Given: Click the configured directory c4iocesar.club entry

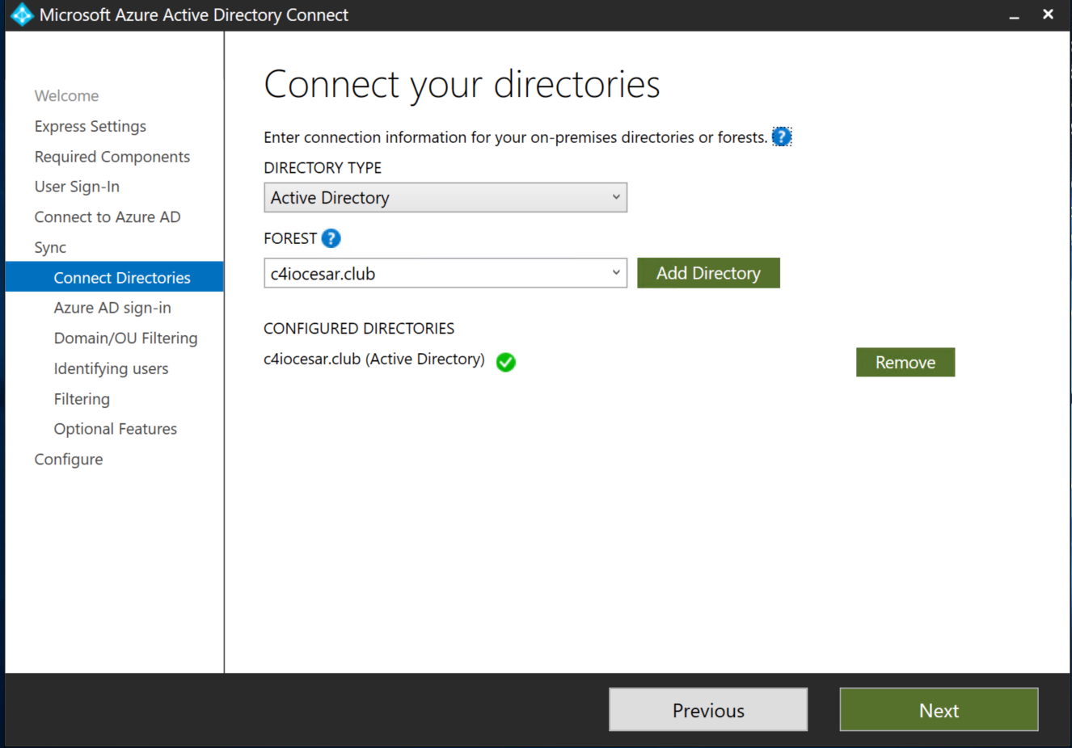Looking at the screenshot, I should point(374,359).
